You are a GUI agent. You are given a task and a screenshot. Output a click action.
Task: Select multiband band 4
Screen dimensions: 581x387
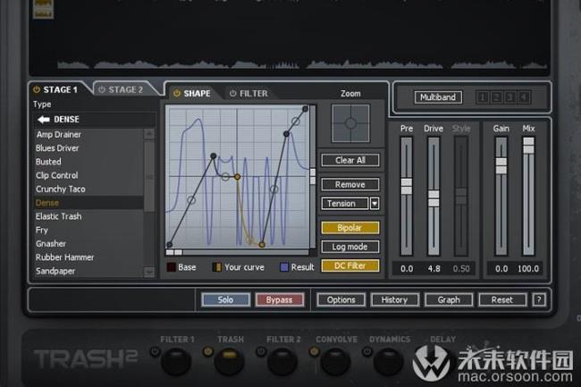coord(523,97)
